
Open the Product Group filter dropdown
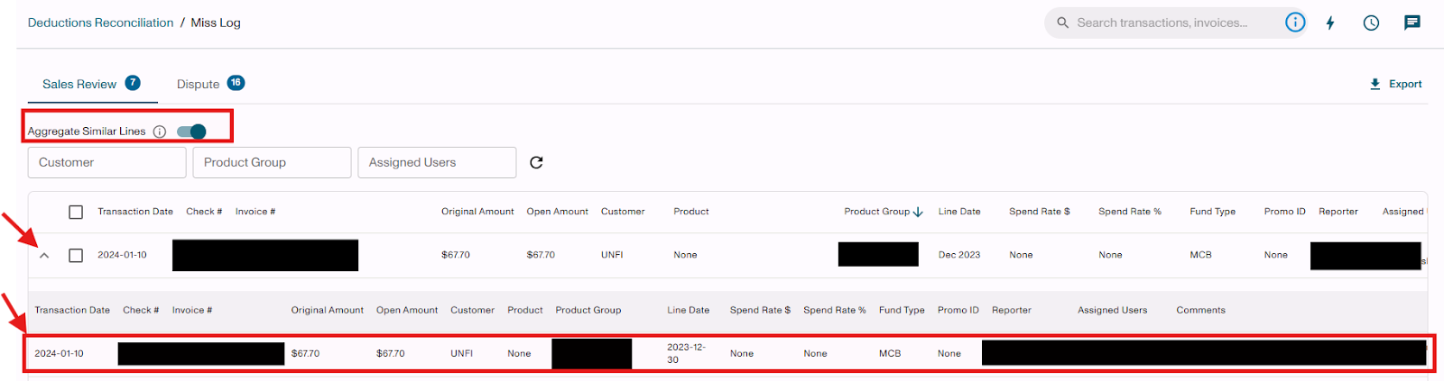271,162
